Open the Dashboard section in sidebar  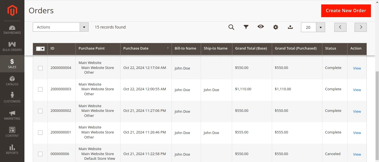[x=12, y=30]
